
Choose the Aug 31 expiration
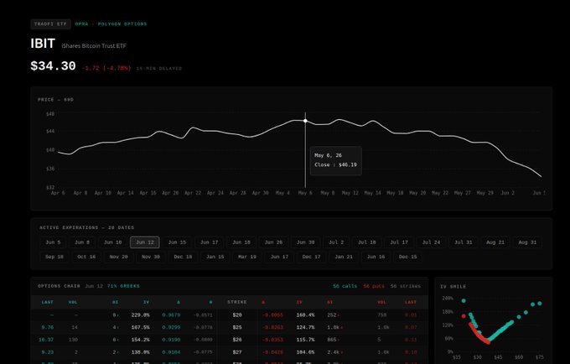[527, 242]
